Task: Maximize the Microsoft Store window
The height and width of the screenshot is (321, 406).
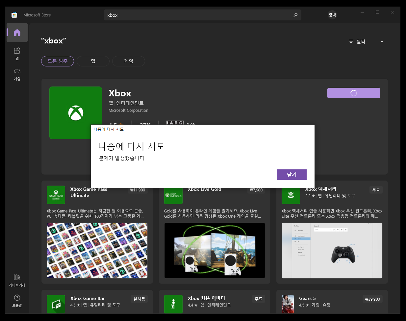Action: [377, 12]
